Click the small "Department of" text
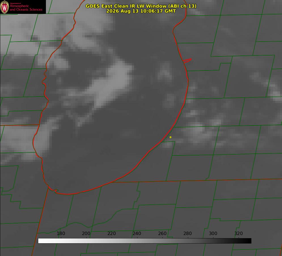This screenshot has height=256, width=282. [x=15, y=3]
